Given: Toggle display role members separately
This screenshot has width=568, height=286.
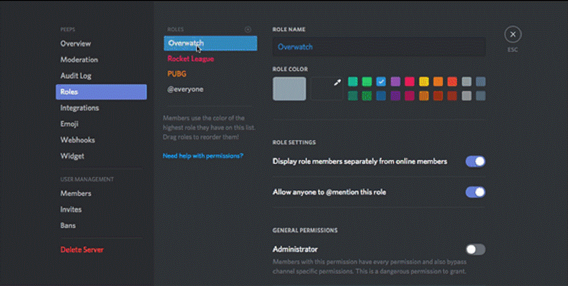Looking at the screenshot, I should point(475,162).
